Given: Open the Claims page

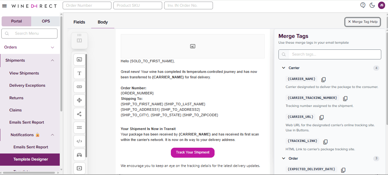Looking at the screenshot, I should tap(15, 110).
